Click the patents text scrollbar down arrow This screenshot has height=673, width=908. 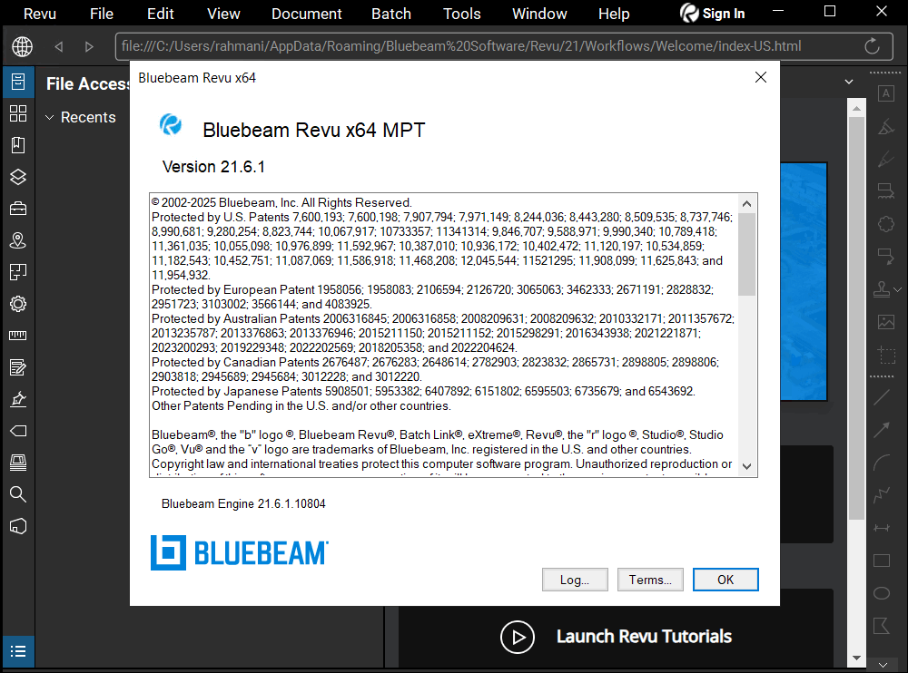(x=746, y=466)
